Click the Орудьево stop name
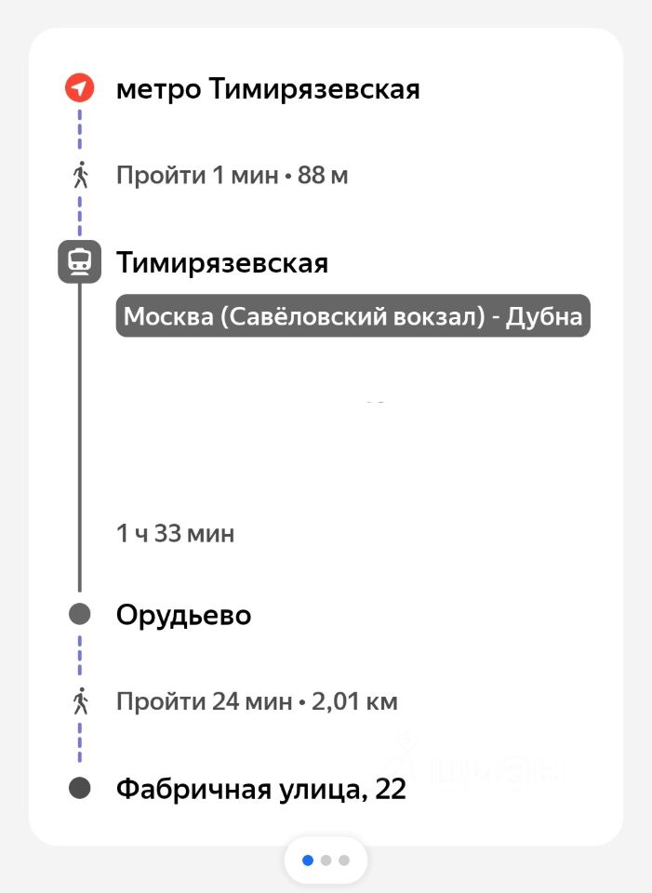The height and width of the screenshot is (893, 652). coord(183,615)
